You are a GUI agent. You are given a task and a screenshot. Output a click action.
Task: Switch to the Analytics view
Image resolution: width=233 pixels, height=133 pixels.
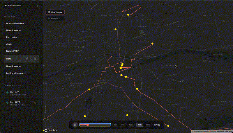click(55, 18)
